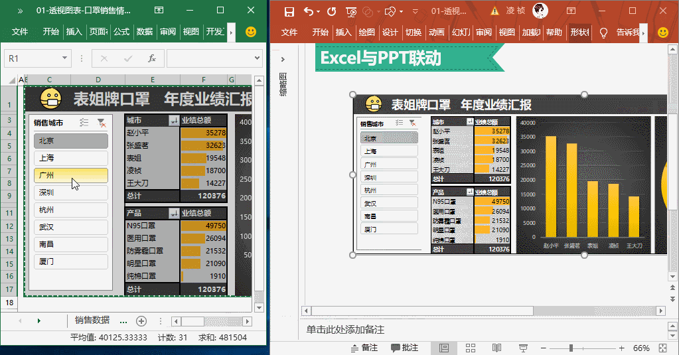
Task: Open PowerPoint 切换 tab
Action: (414, 33)
